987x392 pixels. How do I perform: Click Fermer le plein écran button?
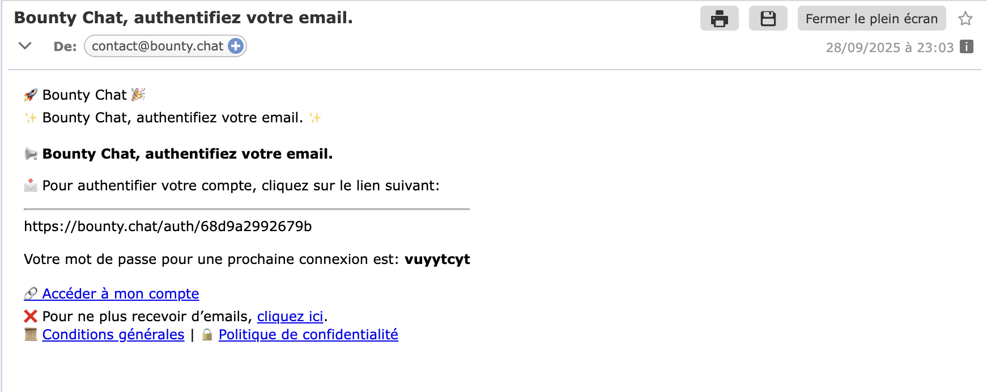point(871,19)
